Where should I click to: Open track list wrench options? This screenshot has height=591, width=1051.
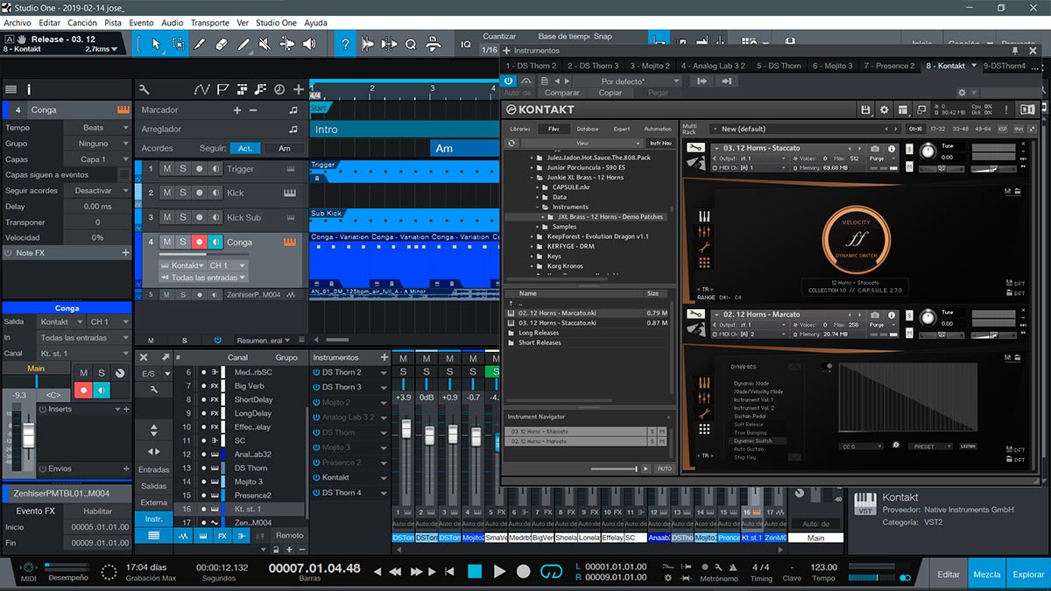(x=145, y=89)
